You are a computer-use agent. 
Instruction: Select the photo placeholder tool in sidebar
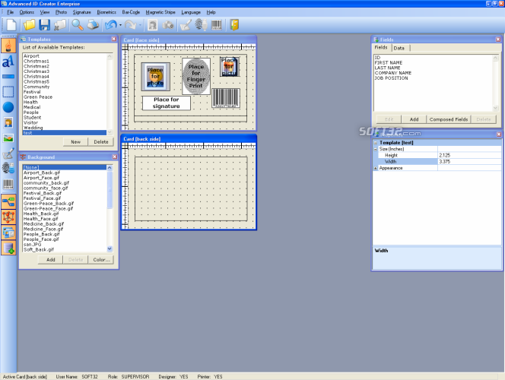pyautogui.click(x=8, y=122)
